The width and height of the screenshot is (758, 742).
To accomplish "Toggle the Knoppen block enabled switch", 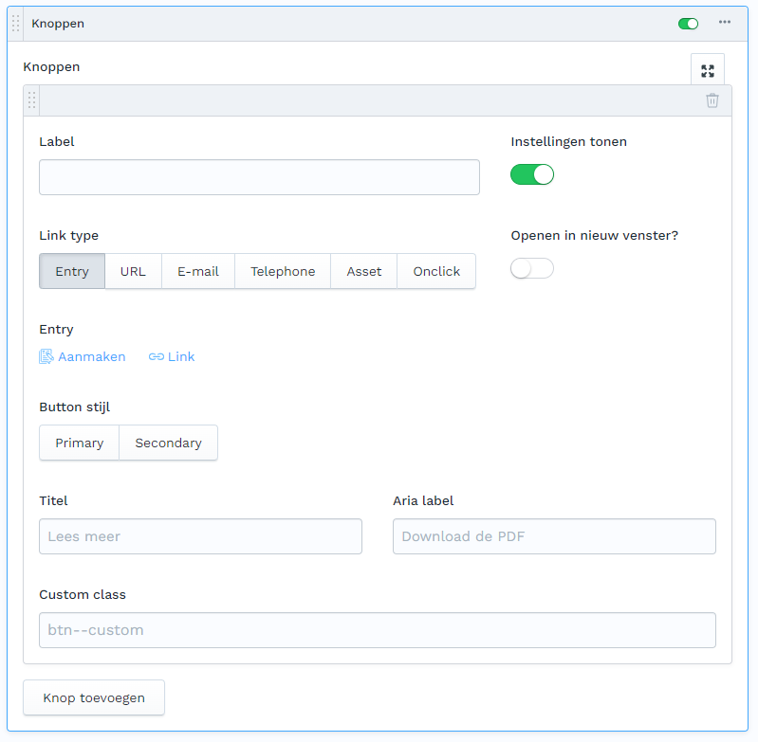I will click(x=688, y=24).
